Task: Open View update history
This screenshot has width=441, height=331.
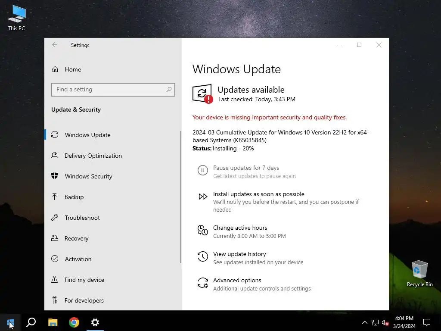Action: click(x=239, y=254)
